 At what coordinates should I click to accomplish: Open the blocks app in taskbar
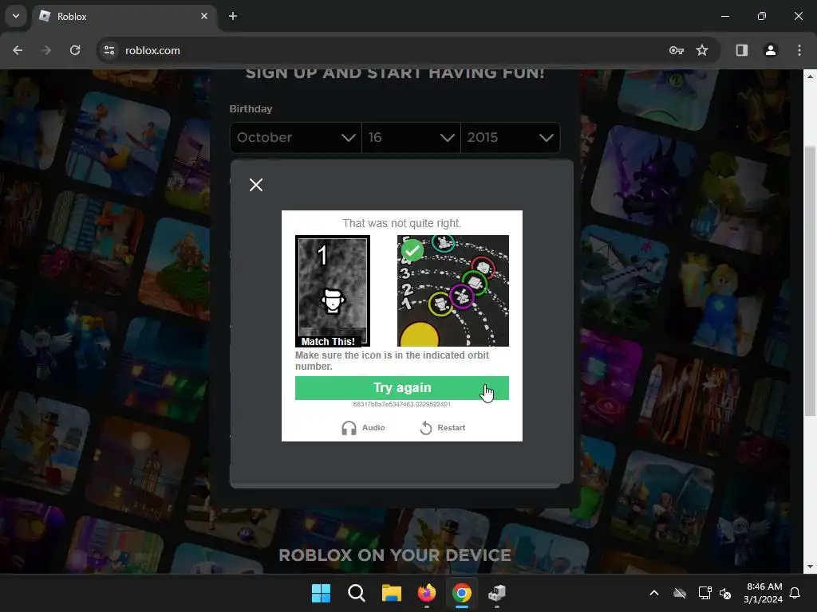pyautogui.click(x=496, y=593)
